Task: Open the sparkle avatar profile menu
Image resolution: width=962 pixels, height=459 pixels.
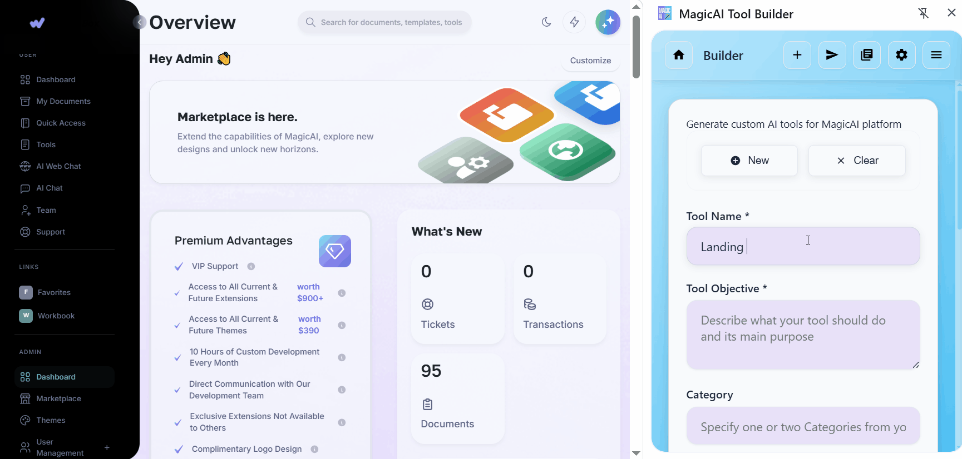Action: coord(608,22)
